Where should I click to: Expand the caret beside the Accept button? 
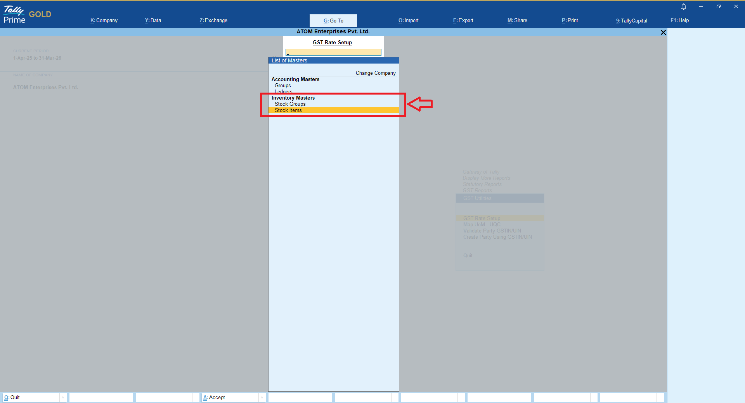coord(262,397)
